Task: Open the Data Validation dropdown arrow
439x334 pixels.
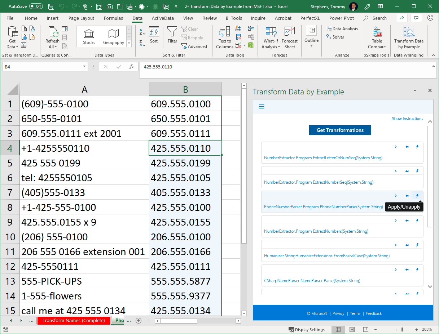Action: click(244, 45)
